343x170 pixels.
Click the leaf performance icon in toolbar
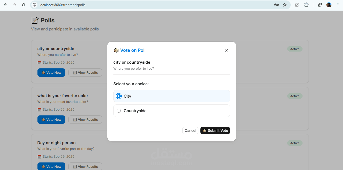[x=320, y=5]
